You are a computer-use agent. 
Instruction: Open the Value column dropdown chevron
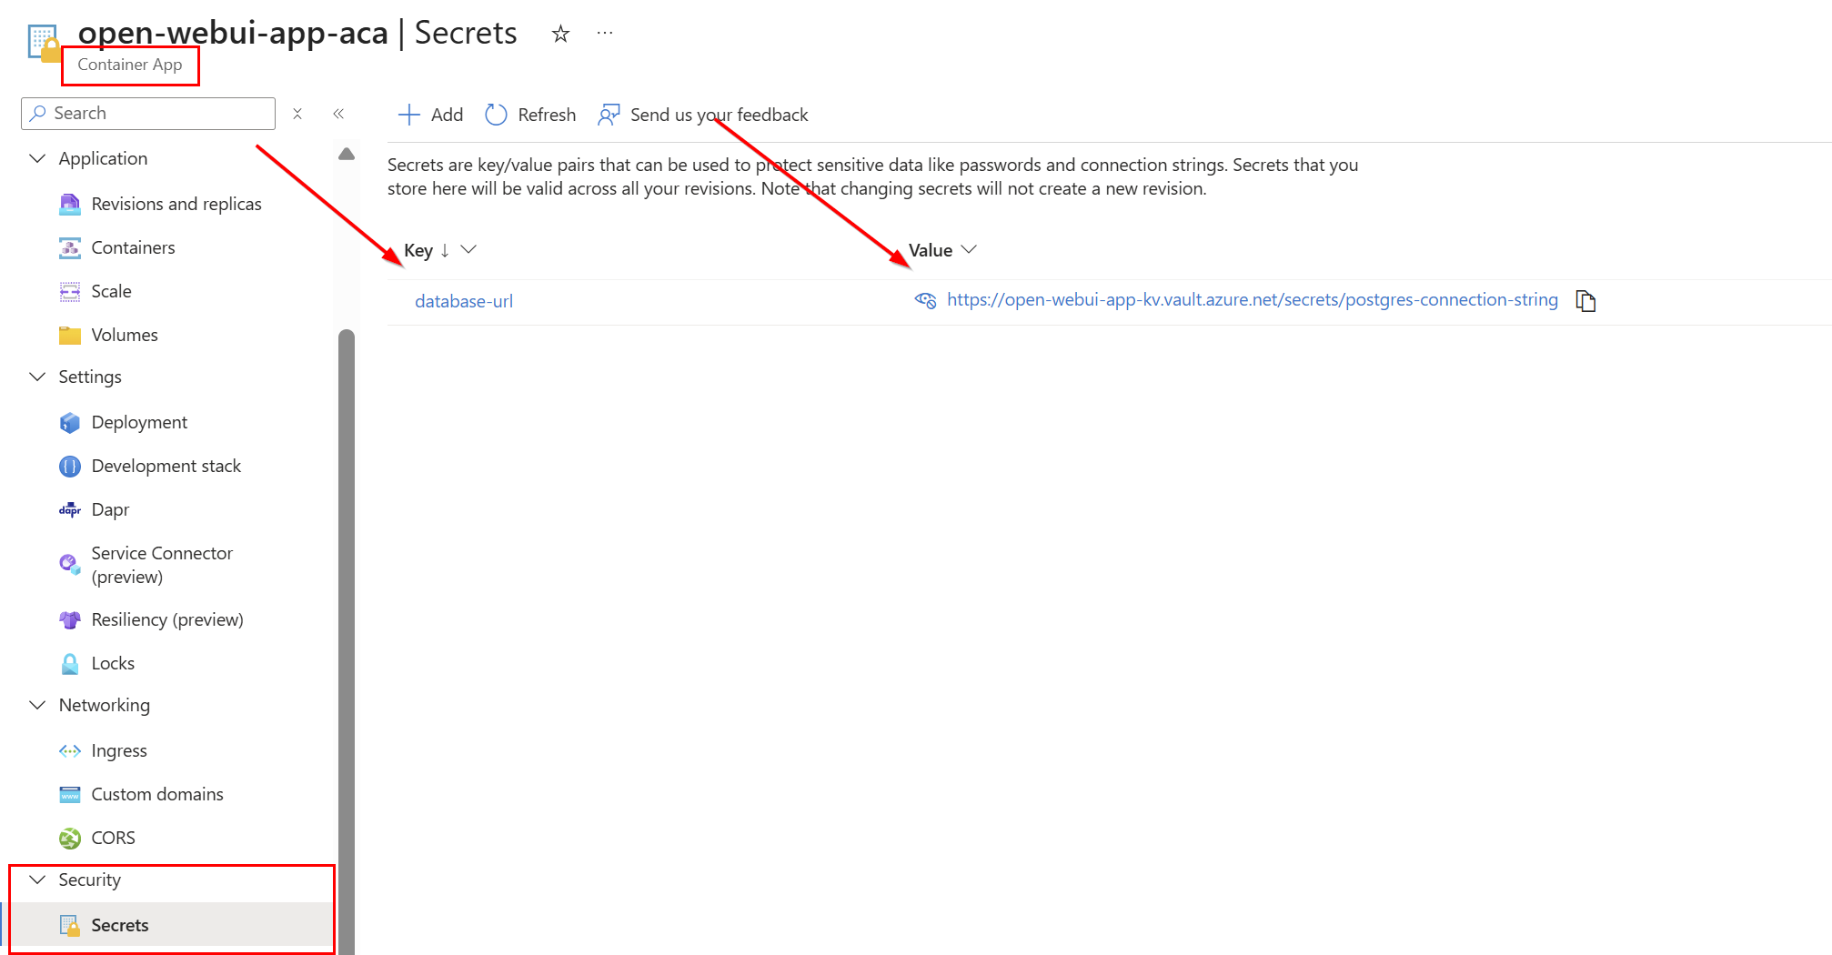[x=969, y=249]
